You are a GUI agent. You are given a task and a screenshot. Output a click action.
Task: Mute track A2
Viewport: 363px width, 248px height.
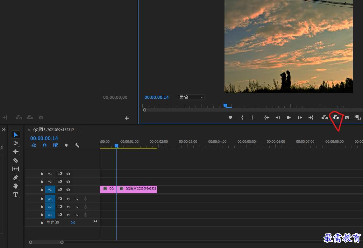pyautogui.click(x=68, y=207)
